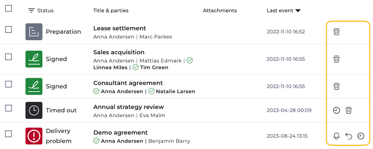Open the Consultant agreement title
373x149 pixels.
click(128, 83)
